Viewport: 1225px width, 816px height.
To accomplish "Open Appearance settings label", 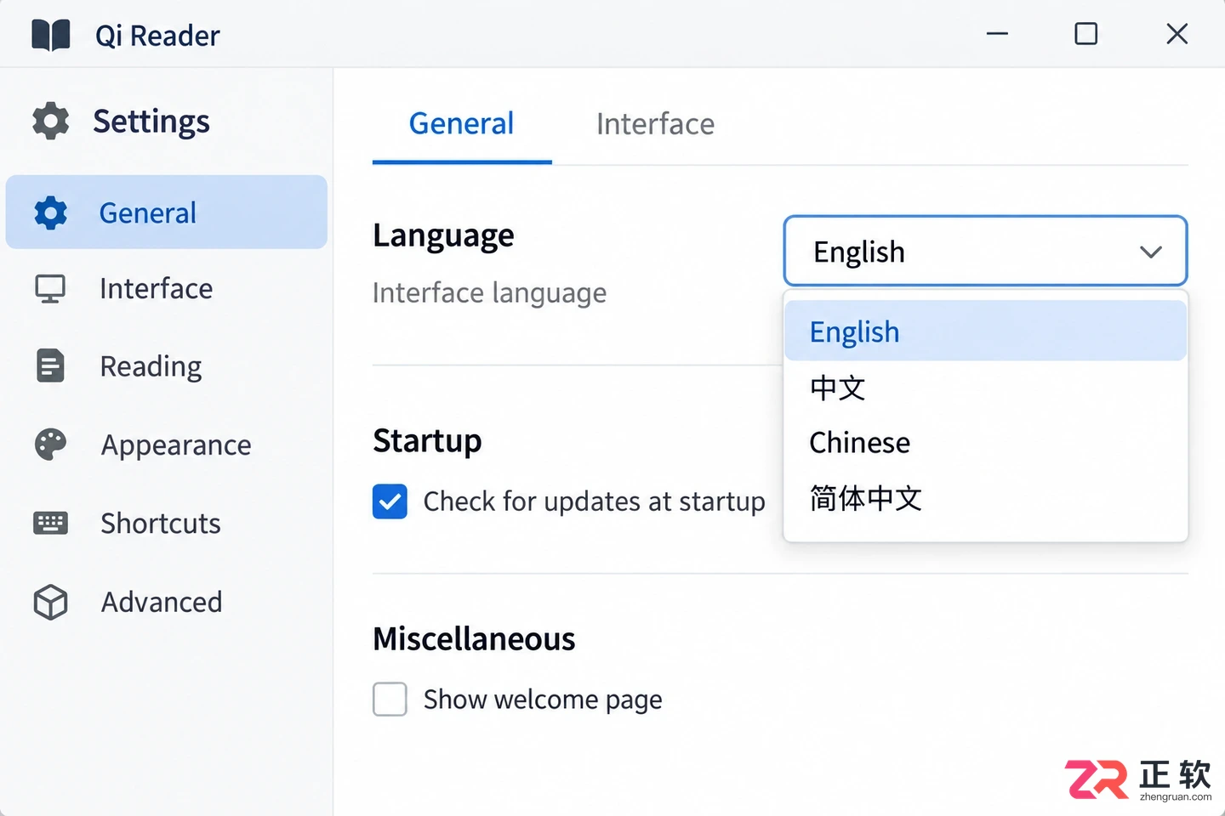I will coord(176,445).
